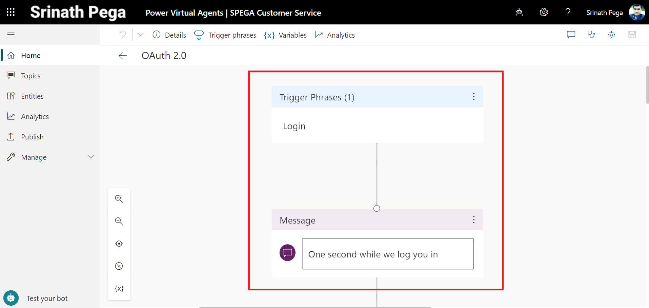
Task: Go to Topics in sidebar
Action: (31, 76)
